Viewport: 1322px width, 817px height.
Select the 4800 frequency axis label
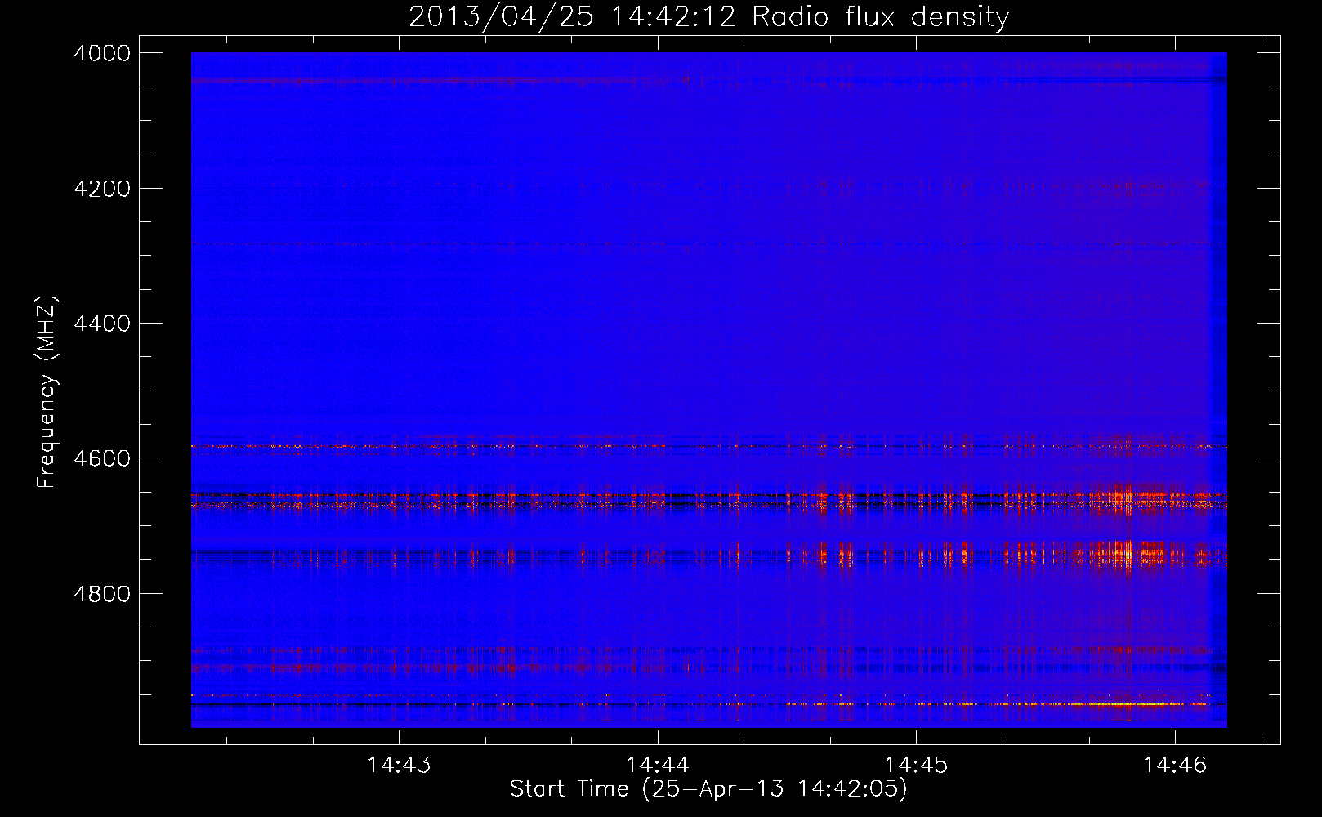(x=102, y=594)
